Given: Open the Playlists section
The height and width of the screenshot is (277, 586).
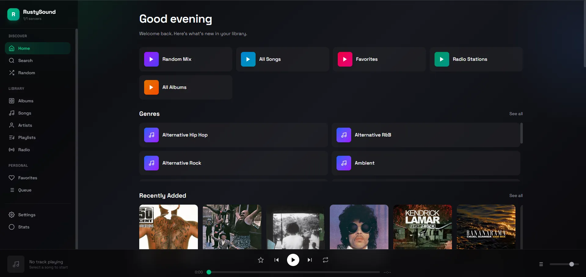Looking at the screenshot, I should coord(27,137).
